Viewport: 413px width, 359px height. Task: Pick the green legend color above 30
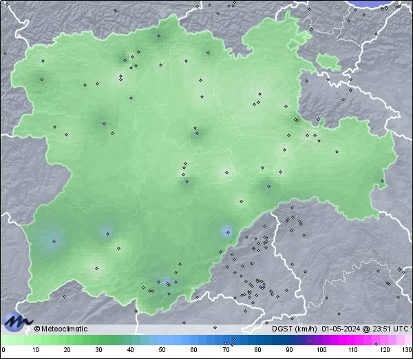98,340
